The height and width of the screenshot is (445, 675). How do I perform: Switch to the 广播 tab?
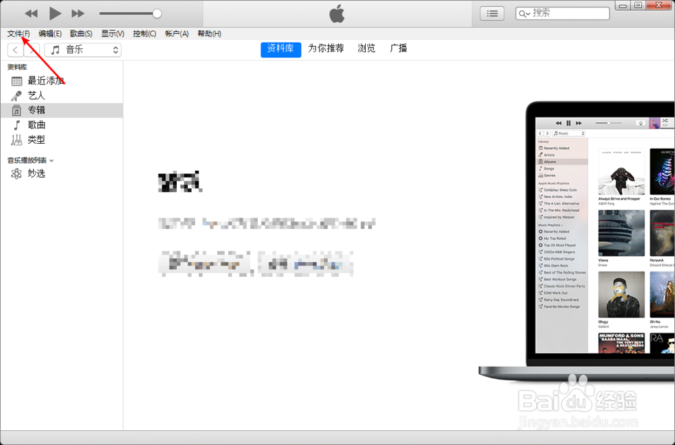pos(398,49)
